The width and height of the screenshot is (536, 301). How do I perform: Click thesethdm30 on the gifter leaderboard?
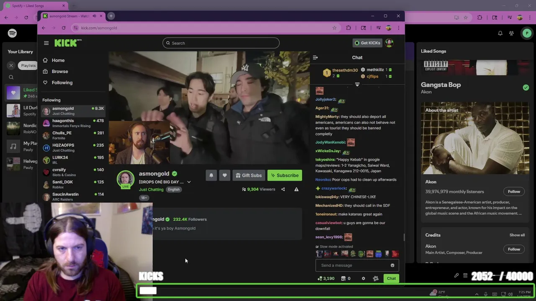pyautogui.click(x=345, y=70)
